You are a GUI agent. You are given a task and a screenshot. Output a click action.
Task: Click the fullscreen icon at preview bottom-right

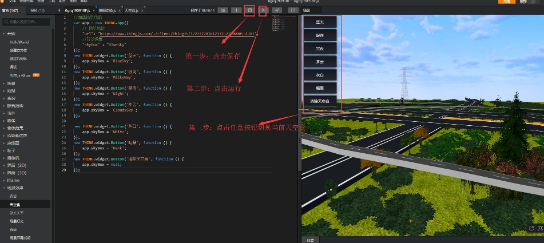[540, 228]
